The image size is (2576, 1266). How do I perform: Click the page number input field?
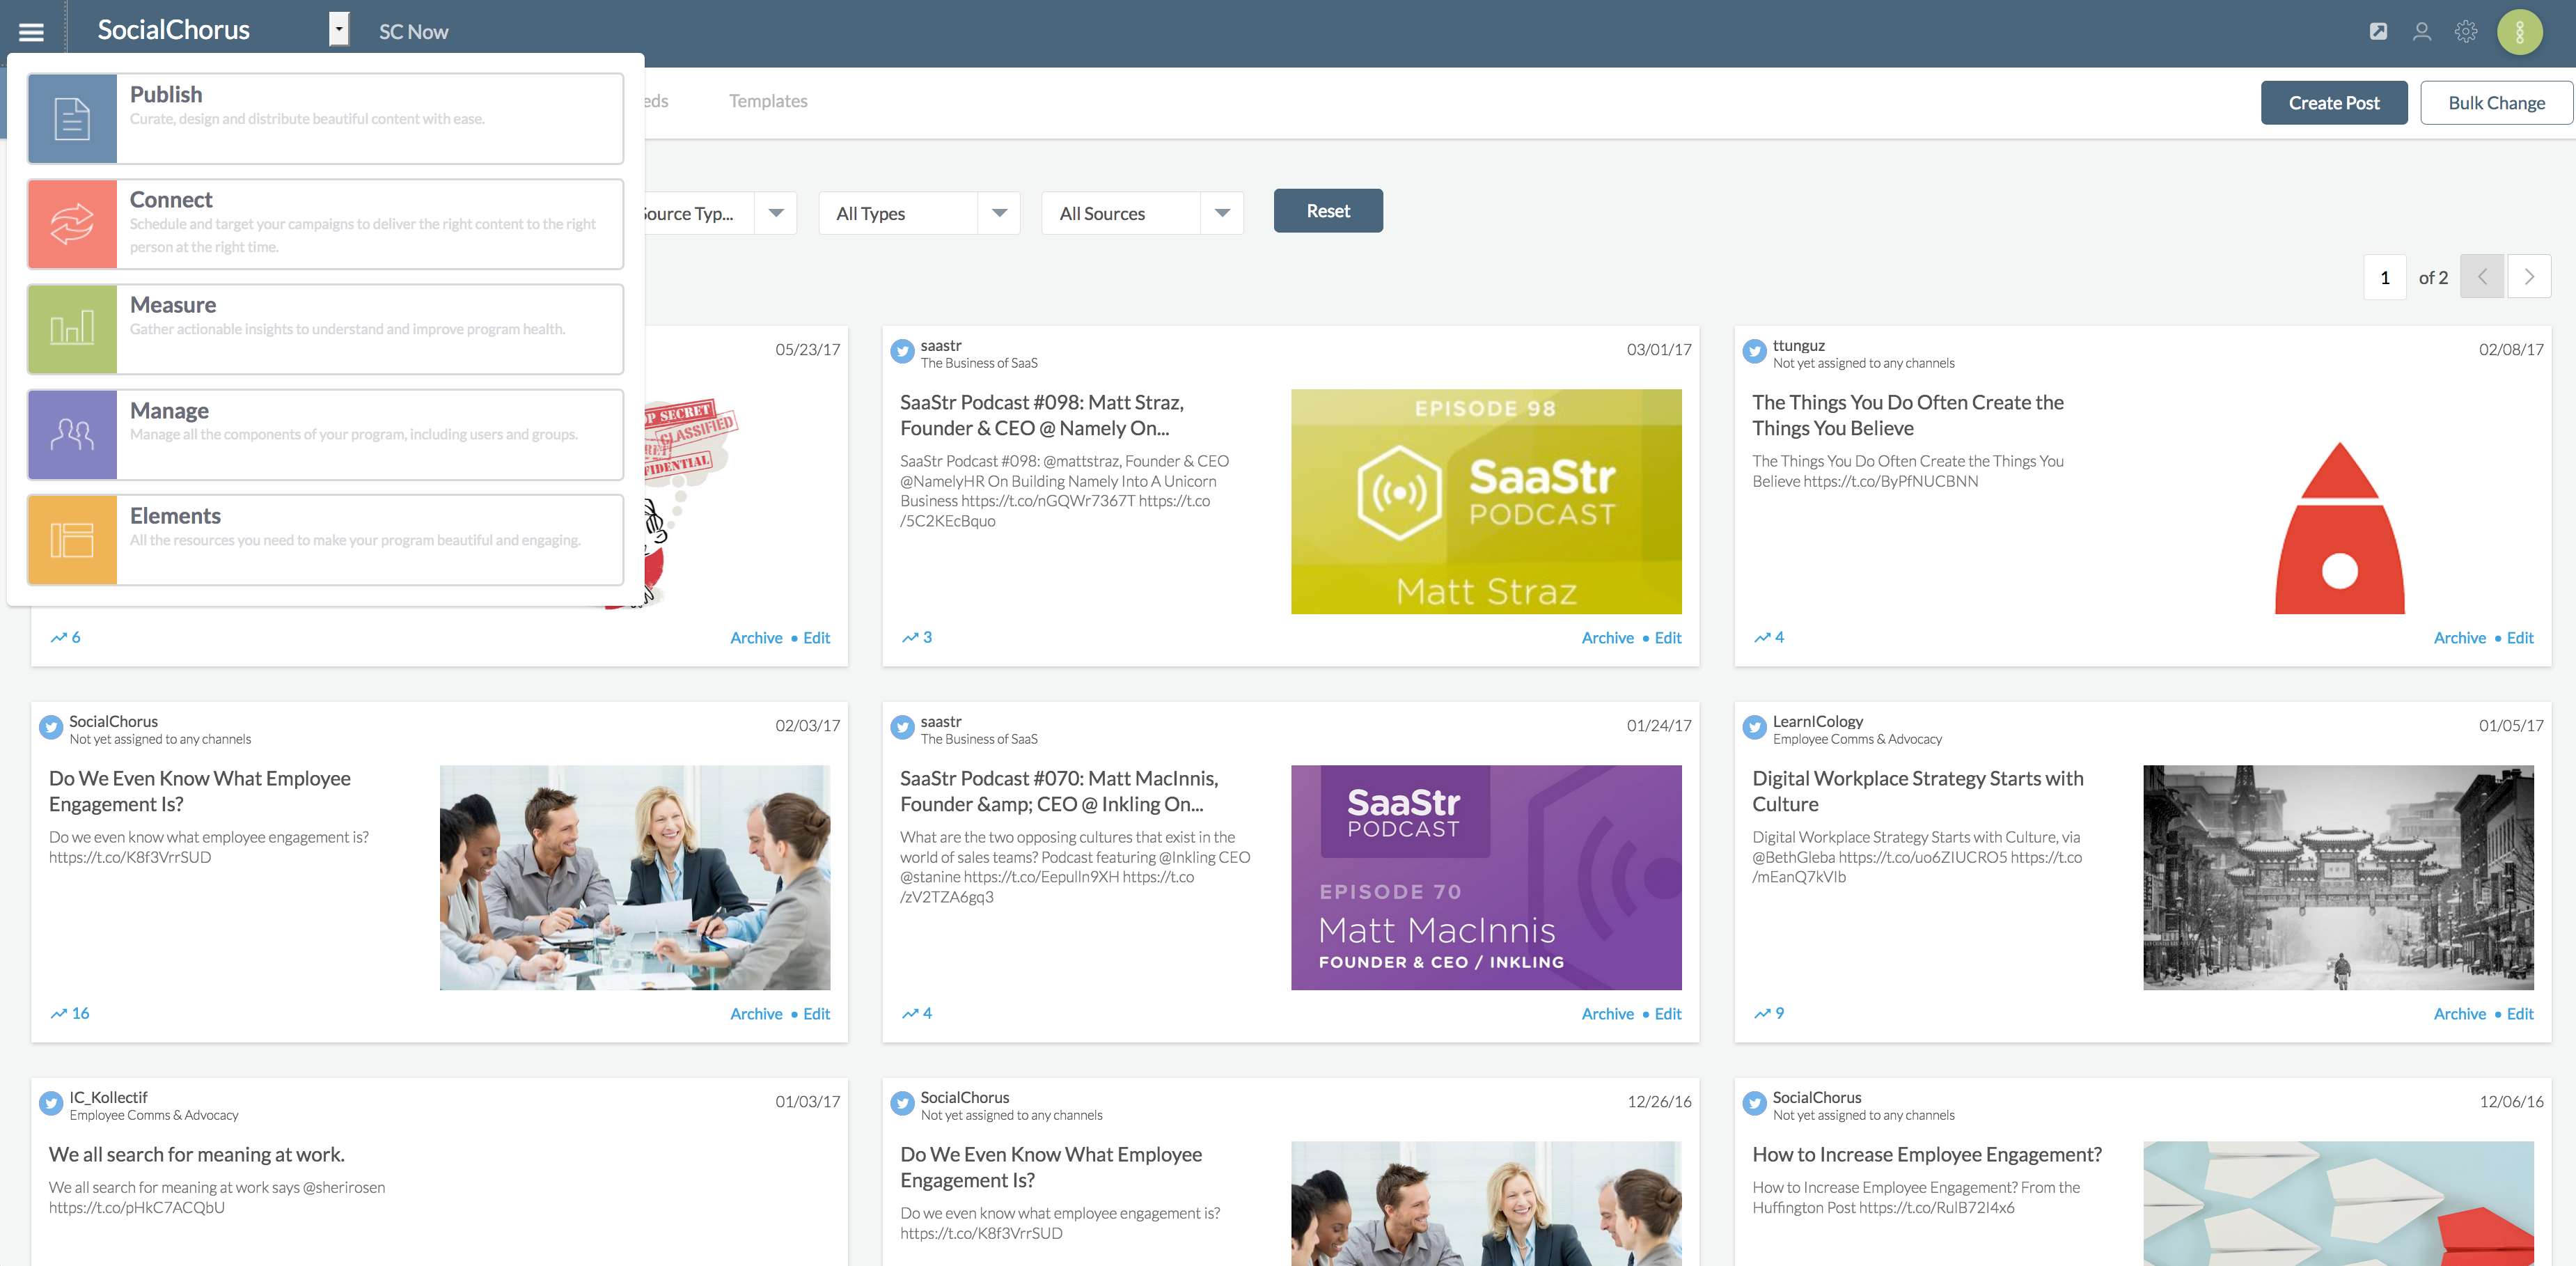point(2385,277)
